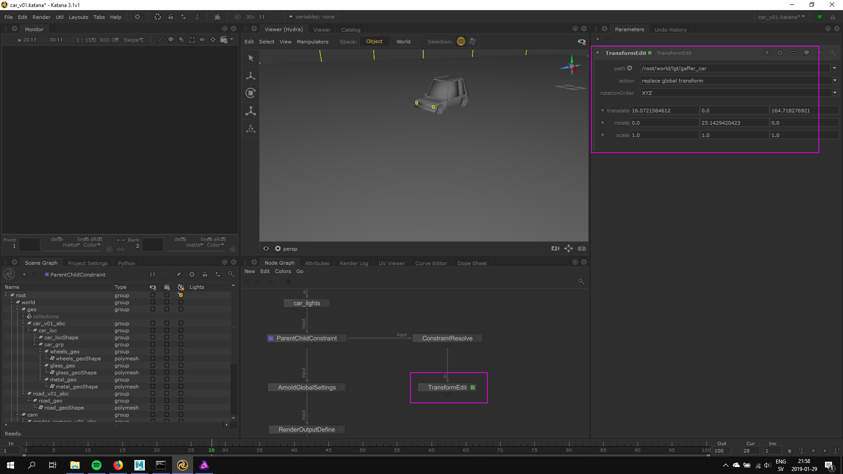Switch to the Undo History tab
The width and height of the screenshot is (843, 474).
coord(670,30)
